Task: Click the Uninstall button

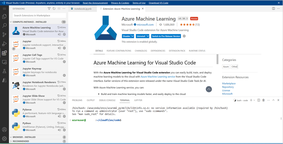Action: [141, 36]
